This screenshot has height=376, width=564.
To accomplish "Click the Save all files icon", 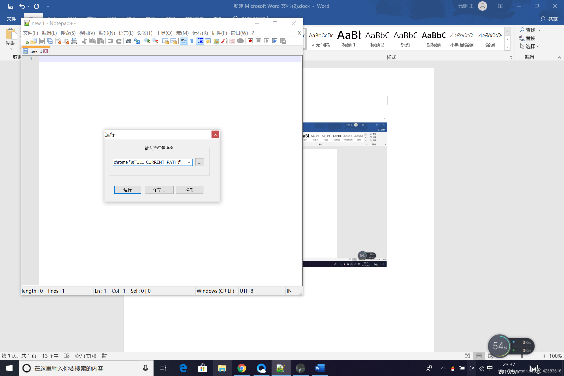I will 50,41.
